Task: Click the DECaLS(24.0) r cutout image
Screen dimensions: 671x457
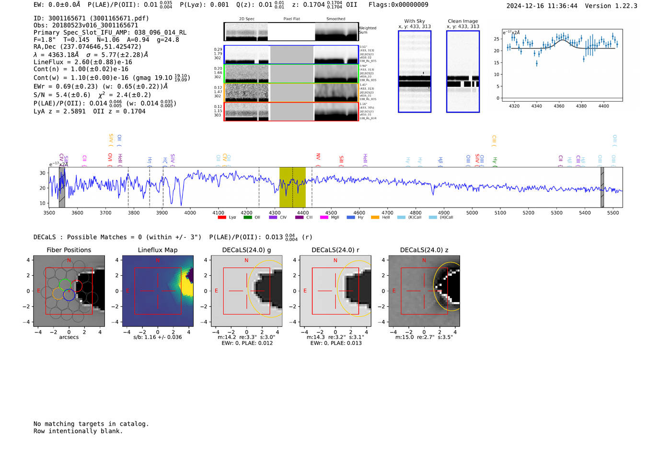Action: tap(335, 291)
